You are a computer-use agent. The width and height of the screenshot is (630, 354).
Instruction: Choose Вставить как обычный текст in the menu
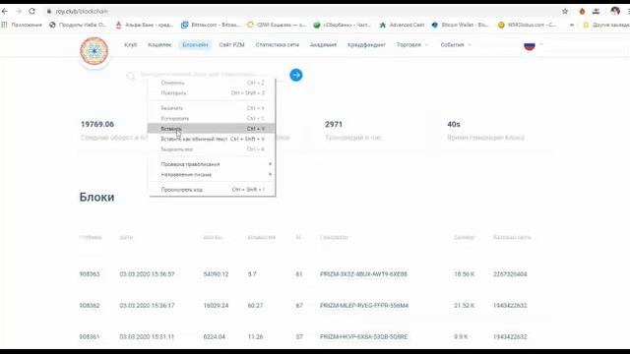(212, 139)
